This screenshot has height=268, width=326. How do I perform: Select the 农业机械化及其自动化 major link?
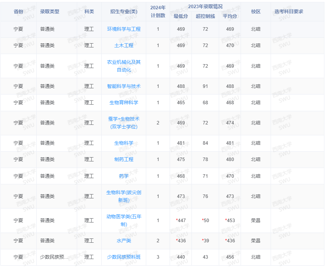[124, 66]
